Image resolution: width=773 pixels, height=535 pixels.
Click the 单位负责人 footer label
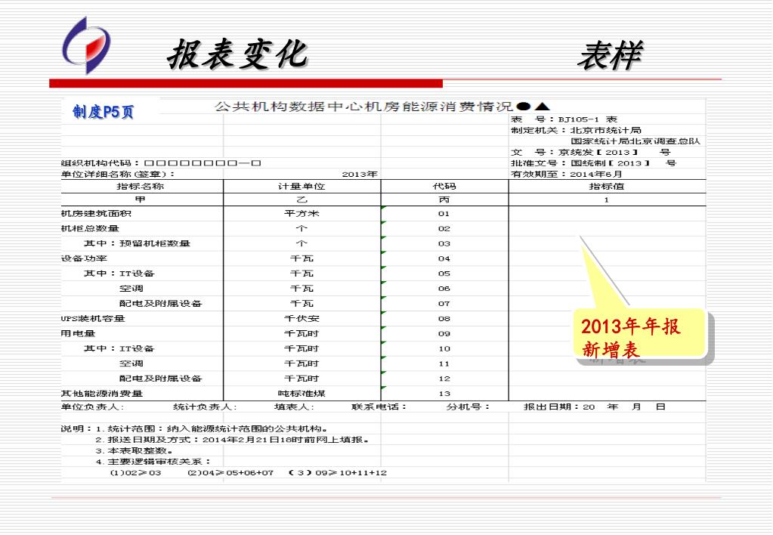(x=92, y=407)
